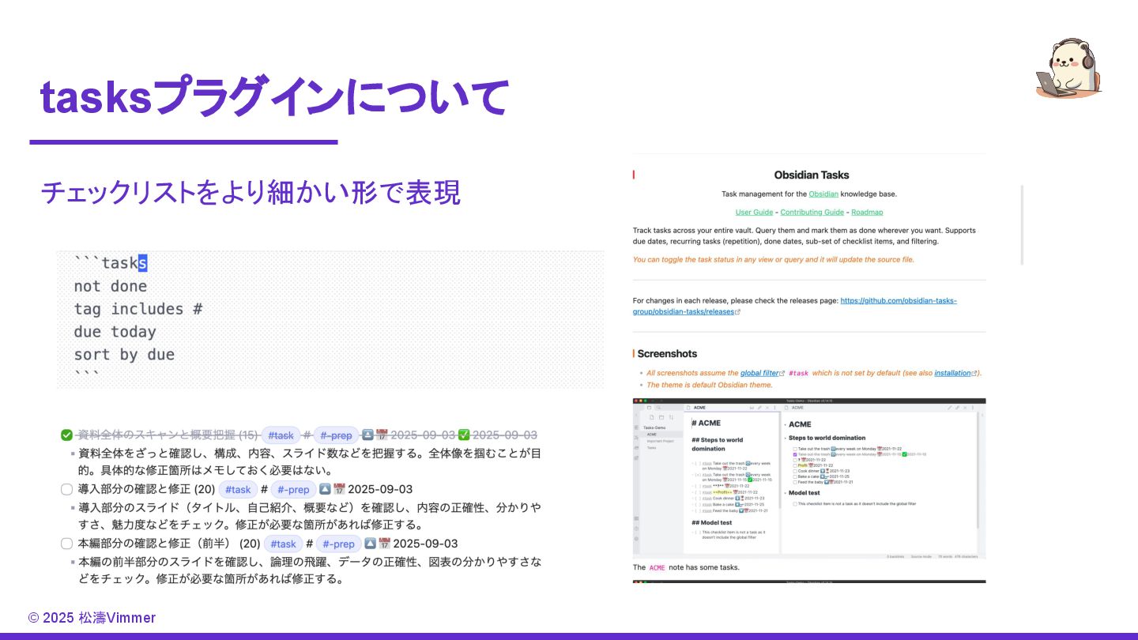Viewport: 1138px width, 640px height.
Task: Click the priority arrow icon on 本編部分 task row
Action: 371,544
